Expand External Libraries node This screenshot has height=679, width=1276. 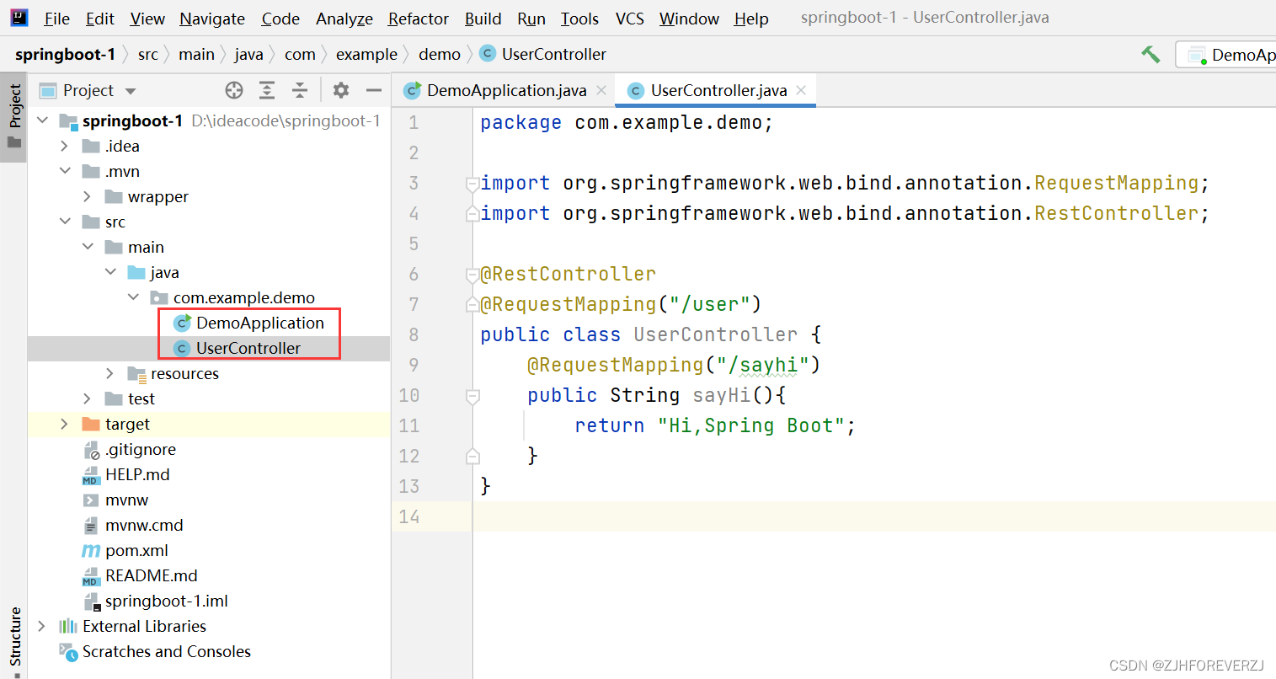tap(42, 626)
